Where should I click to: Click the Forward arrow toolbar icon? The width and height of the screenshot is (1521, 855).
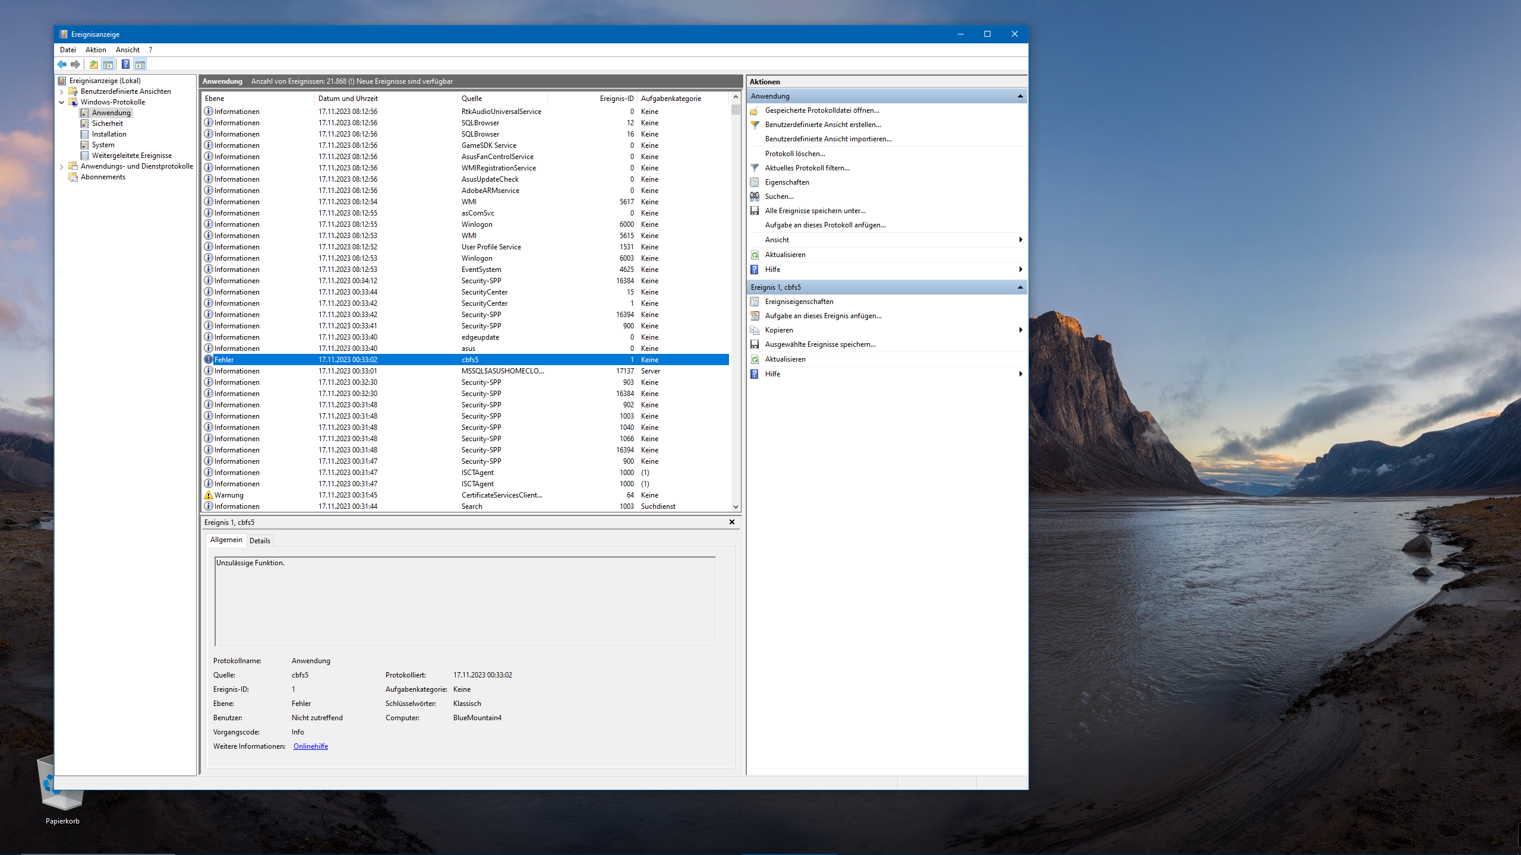[x=75, y=64]
